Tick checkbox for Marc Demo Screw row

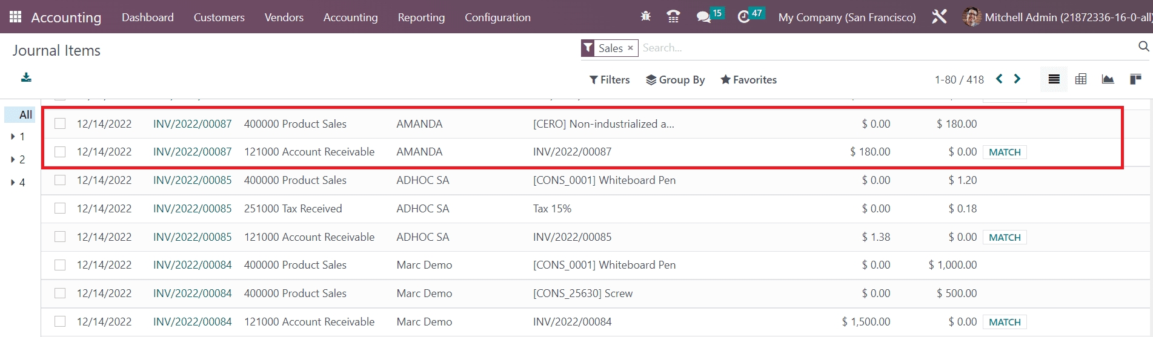[60, 293]
